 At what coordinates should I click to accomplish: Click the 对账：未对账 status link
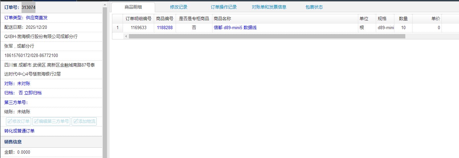(17, 83)
